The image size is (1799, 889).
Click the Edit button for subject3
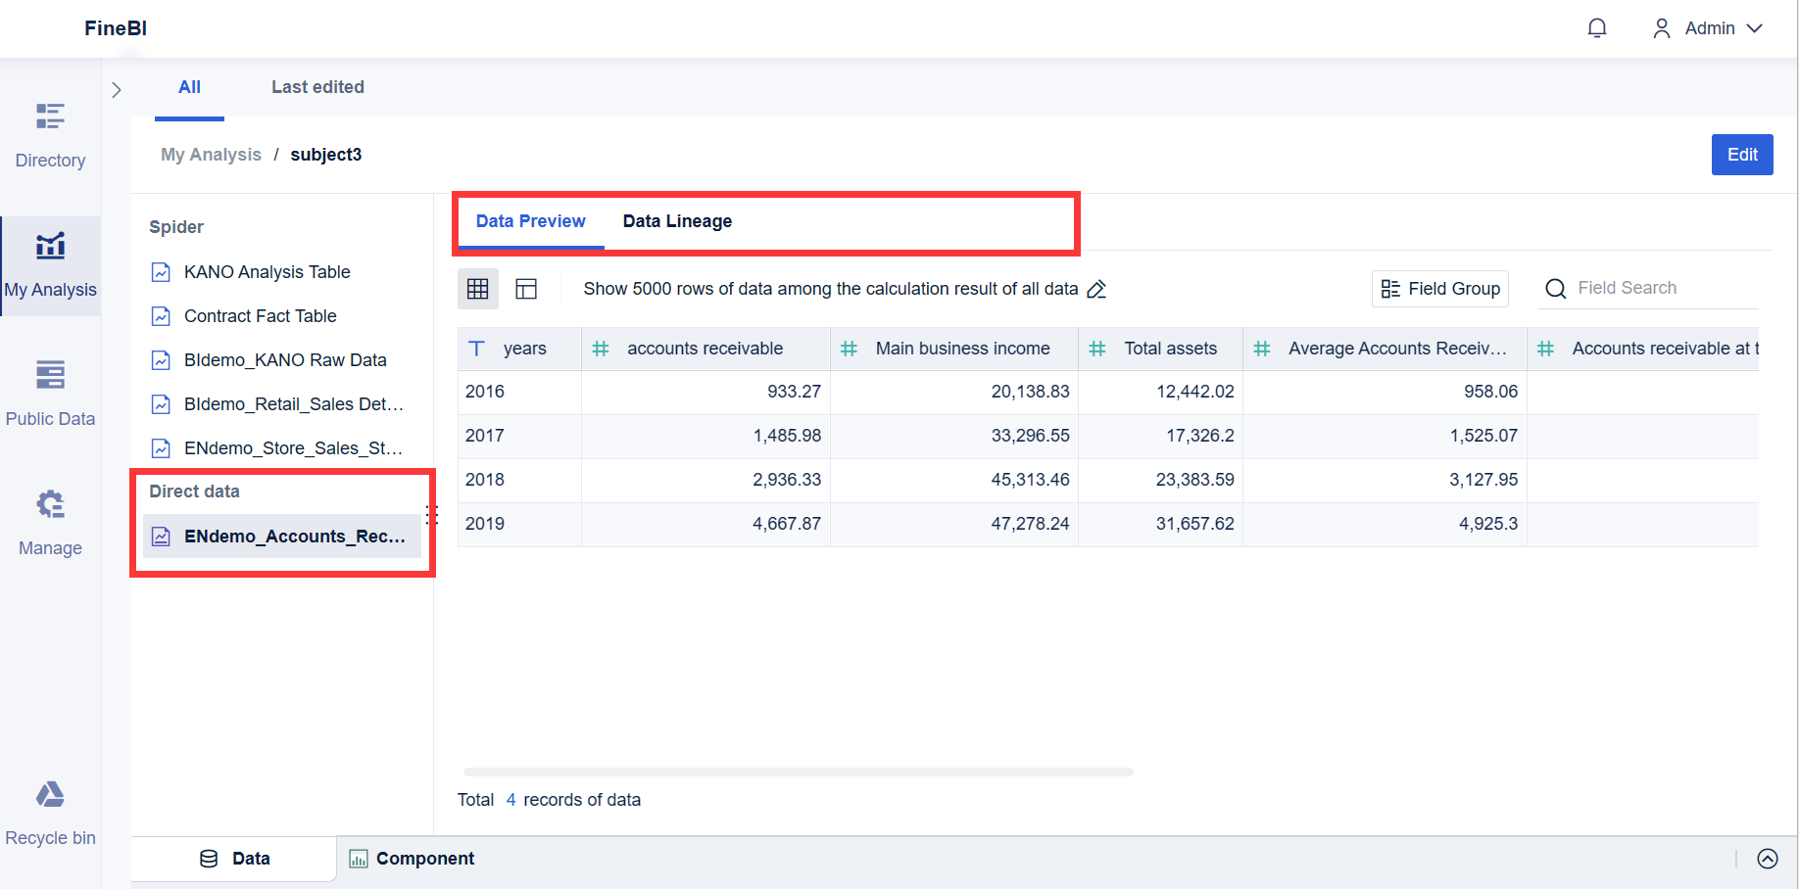(x=1741, y=154)
